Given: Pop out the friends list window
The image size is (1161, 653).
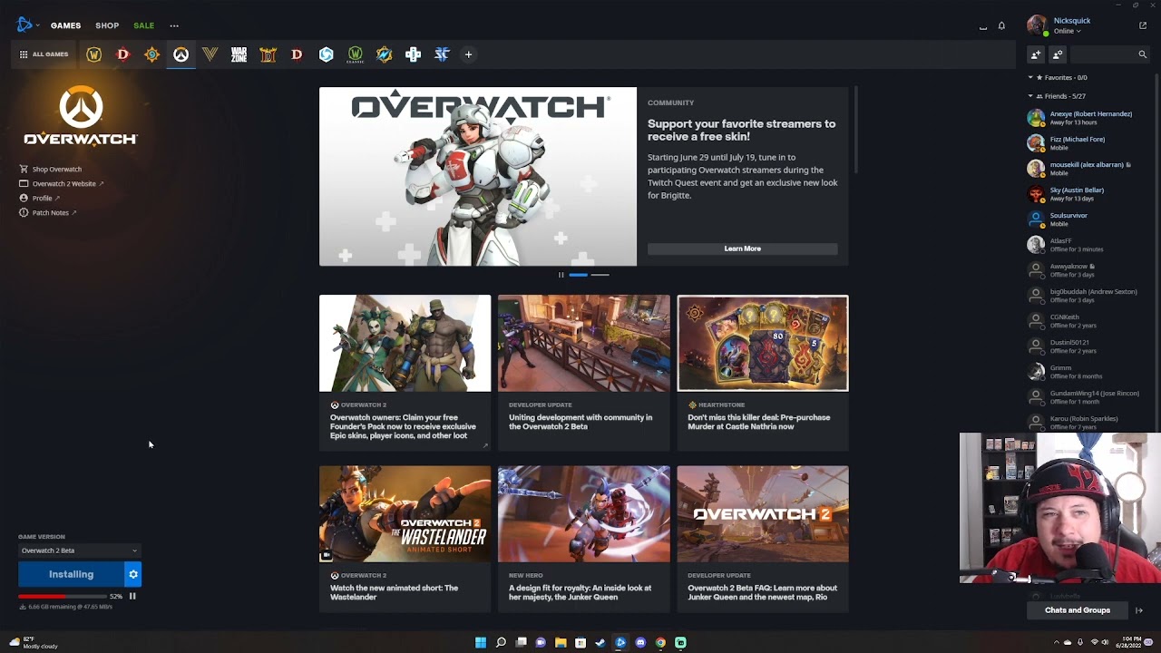Looking at the screenshot, I should (x=1143, y=25).
